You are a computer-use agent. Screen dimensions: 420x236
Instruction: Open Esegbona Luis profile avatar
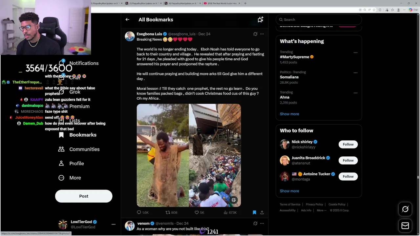[130, 36]
